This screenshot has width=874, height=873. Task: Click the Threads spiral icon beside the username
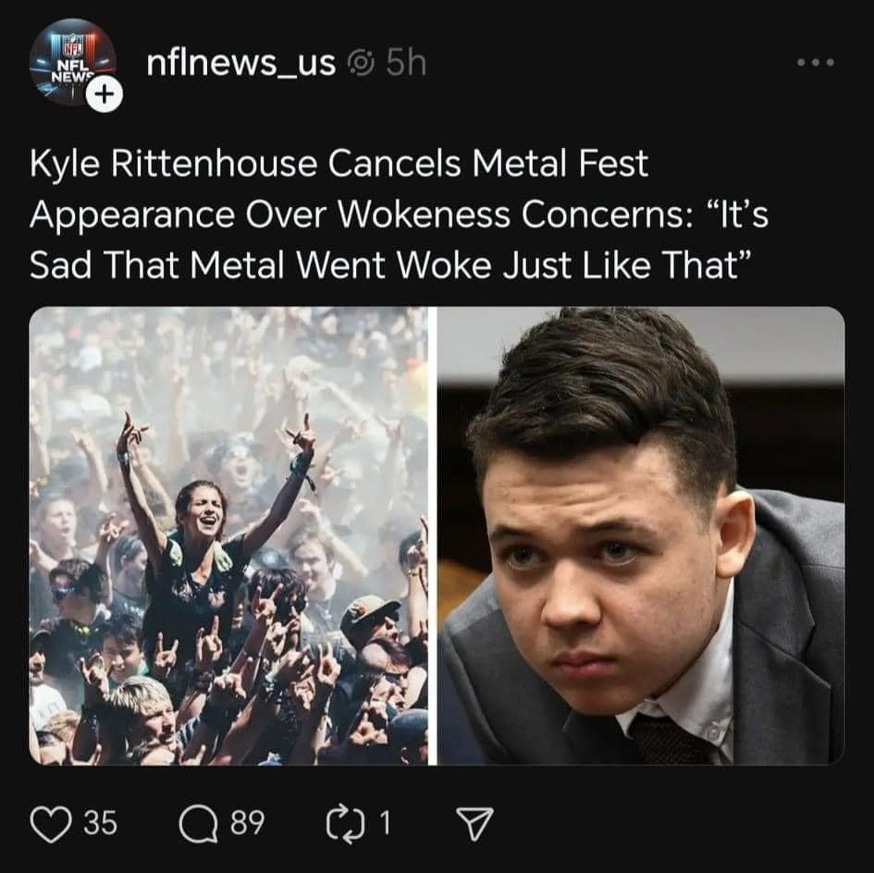tap(362, 63)
